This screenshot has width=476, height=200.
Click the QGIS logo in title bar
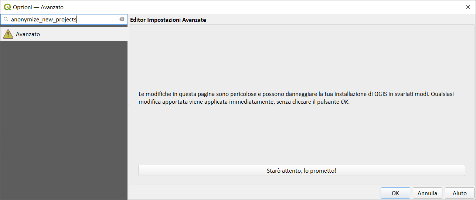pos(7,7)
